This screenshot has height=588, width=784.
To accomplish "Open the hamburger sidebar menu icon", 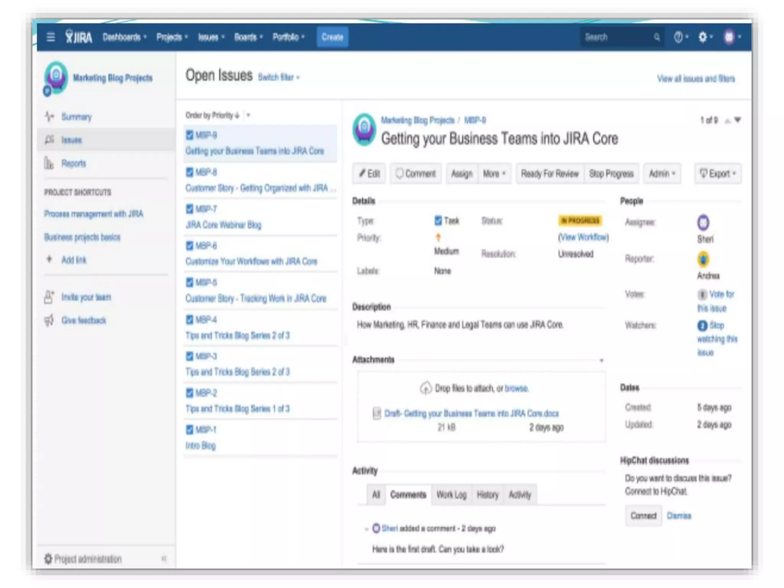I will click(x=51, y=37).
